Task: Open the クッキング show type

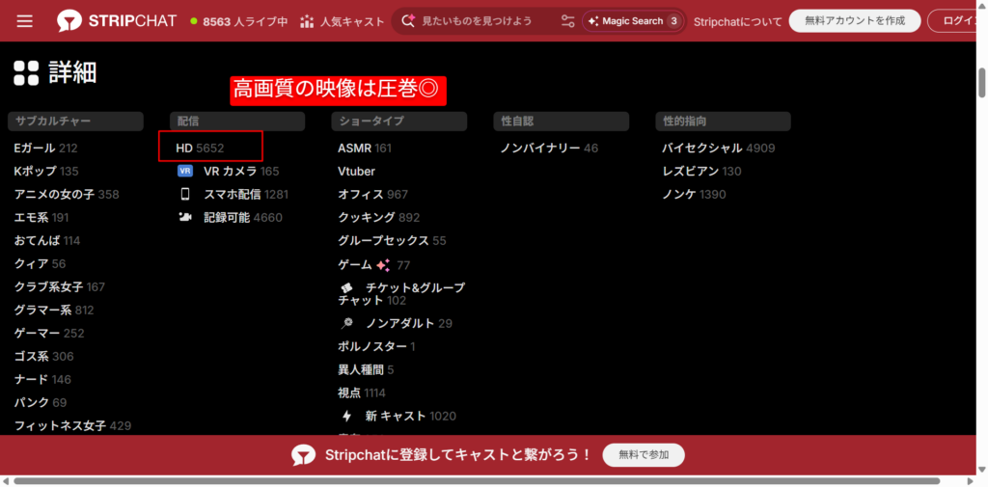Action: [x=378, y=217]
